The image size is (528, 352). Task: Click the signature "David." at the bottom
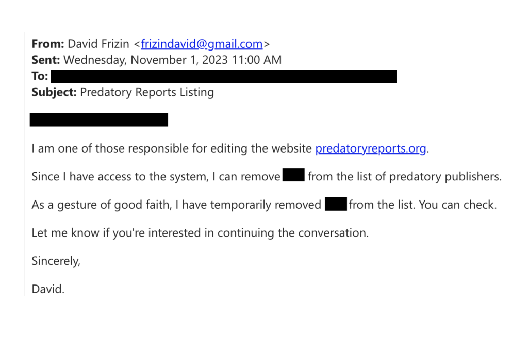[x=48, y=289]
